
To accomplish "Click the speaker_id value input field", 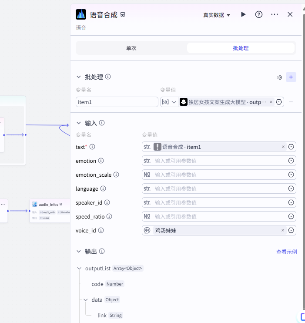I will [x=219, y=202].
